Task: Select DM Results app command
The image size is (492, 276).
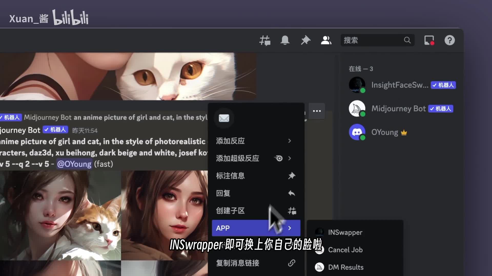Action: coord(345,267)
